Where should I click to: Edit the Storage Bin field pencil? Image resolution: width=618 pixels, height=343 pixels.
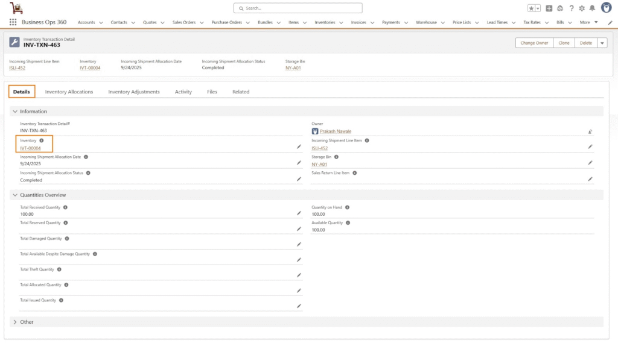(x=590, y=163)
